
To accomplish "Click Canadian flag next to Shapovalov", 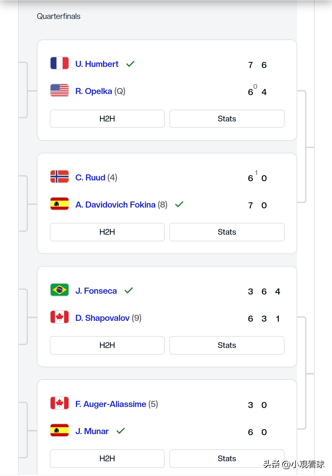I will [60, 317].
